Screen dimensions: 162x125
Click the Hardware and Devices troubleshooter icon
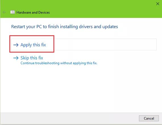pos(13,12)
